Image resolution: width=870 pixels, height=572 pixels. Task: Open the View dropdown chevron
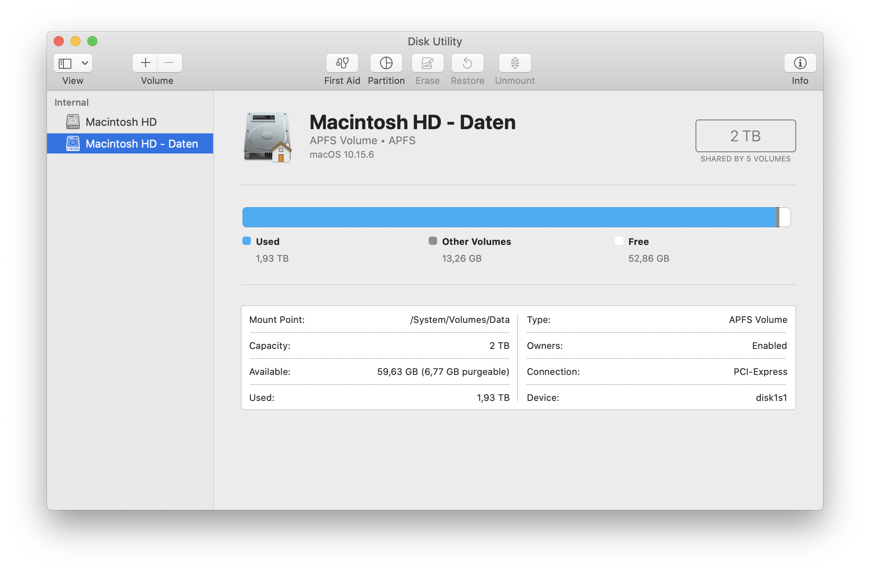(85, 63)
